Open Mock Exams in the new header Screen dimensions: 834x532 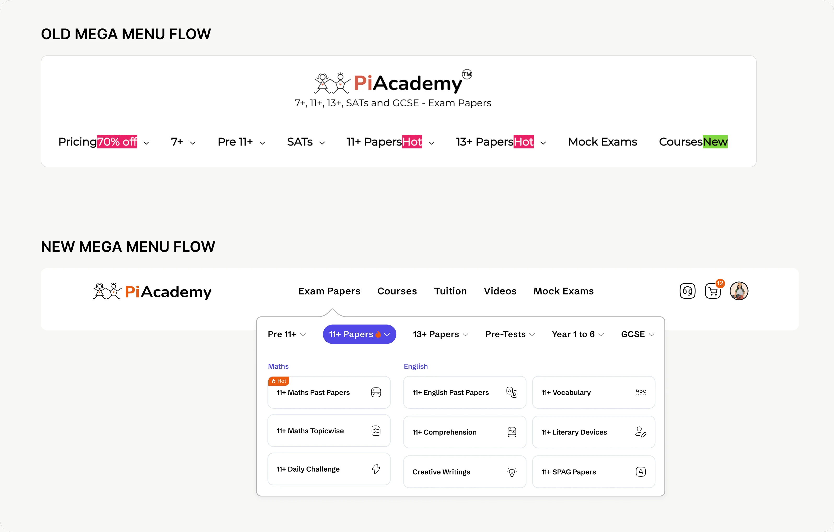tap(564, 291)
